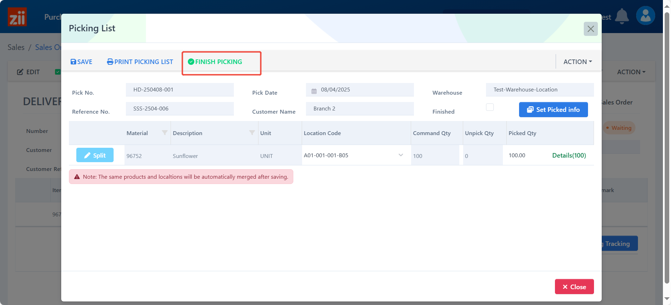Open the user profile avatar

(x=645, y=16)
